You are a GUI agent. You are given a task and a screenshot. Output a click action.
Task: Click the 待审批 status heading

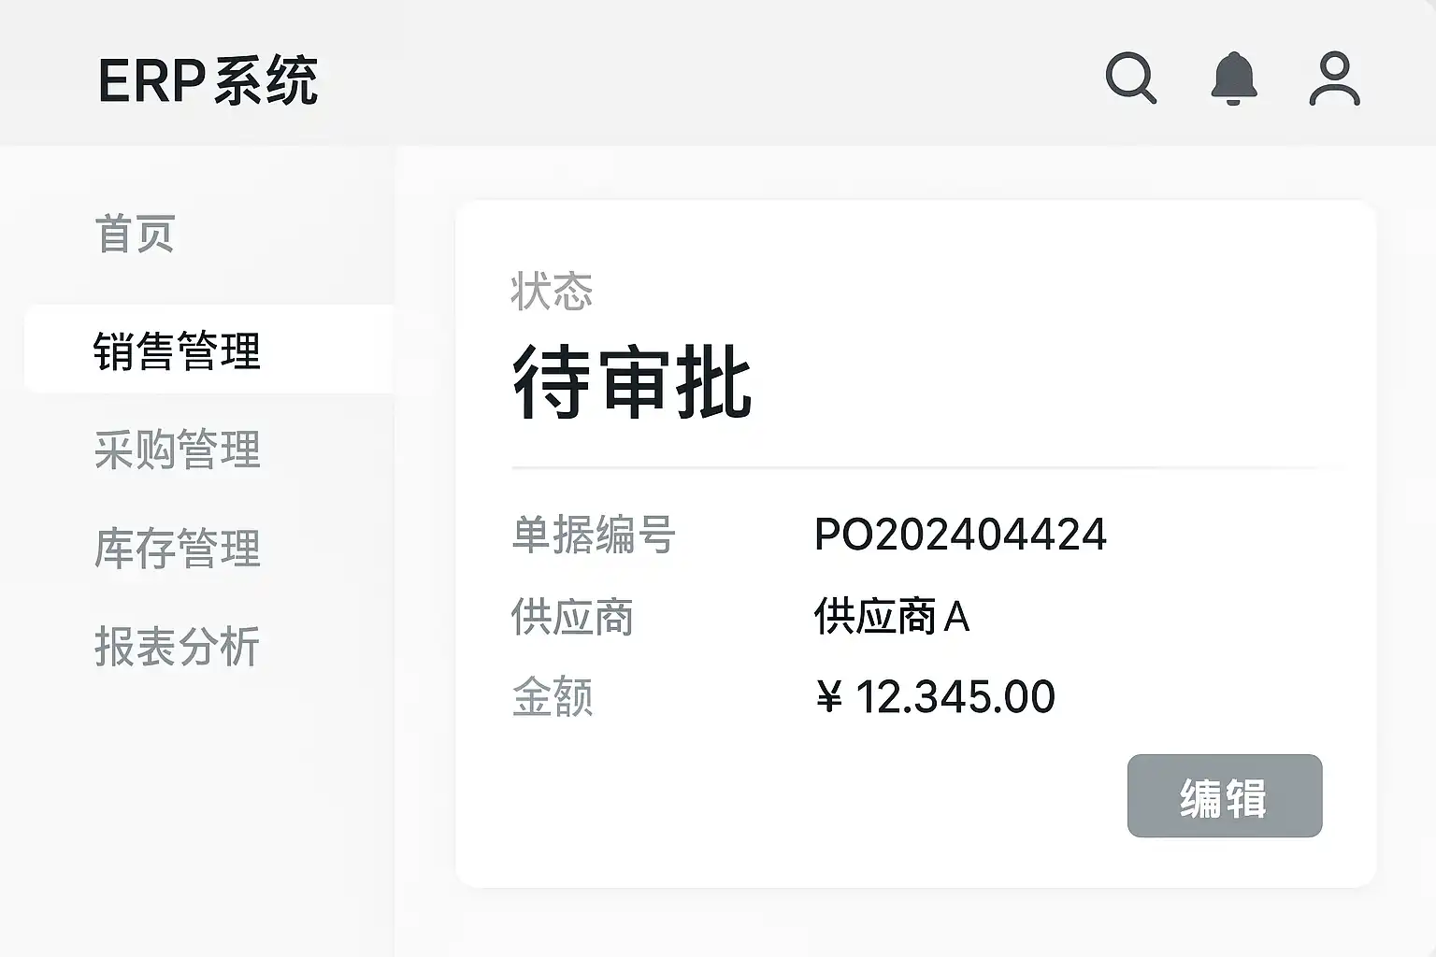point(632,383)
